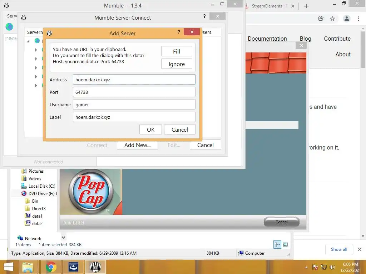
Task: Open Mumble from the taskbar
Action: pos(95,267)
